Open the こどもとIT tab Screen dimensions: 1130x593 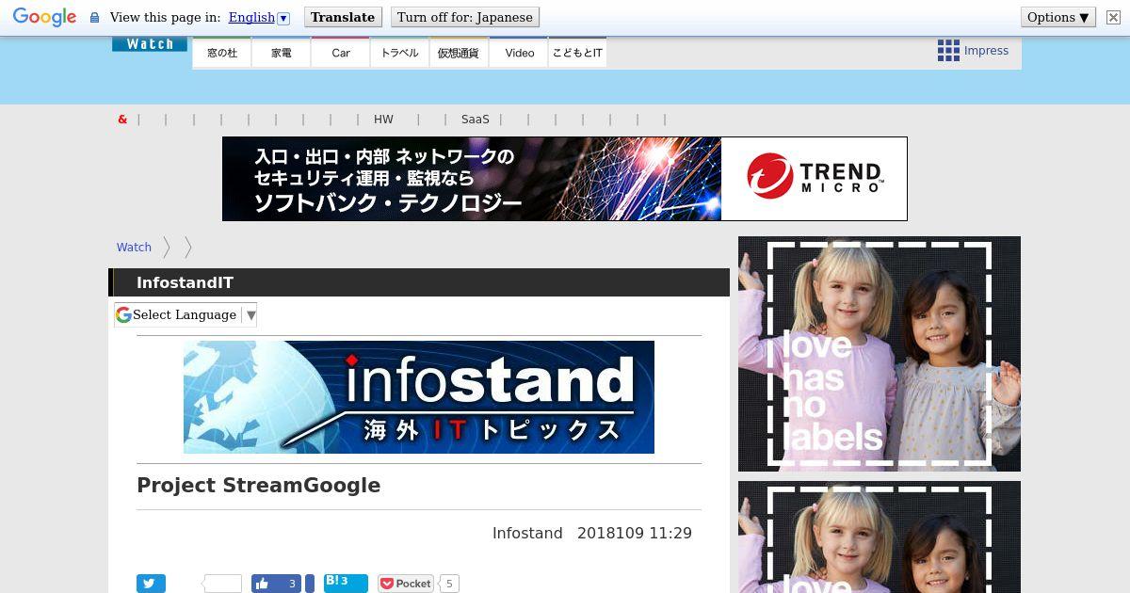coord(577,53)
